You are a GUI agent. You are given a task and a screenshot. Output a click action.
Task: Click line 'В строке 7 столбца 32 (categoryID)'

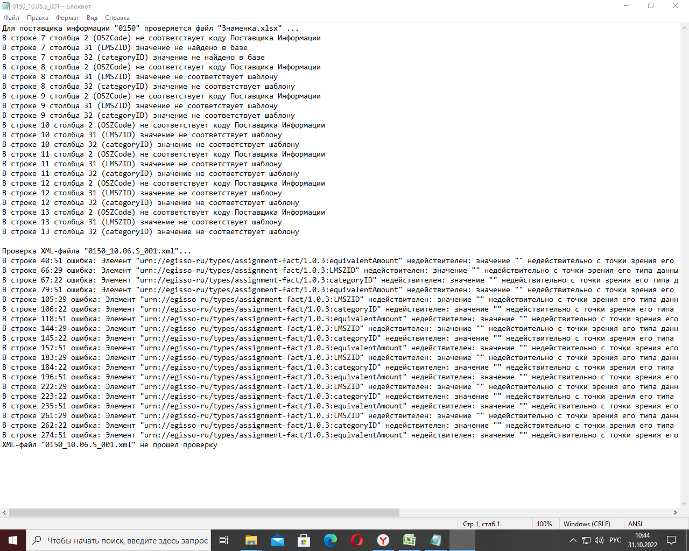point(133,58)
